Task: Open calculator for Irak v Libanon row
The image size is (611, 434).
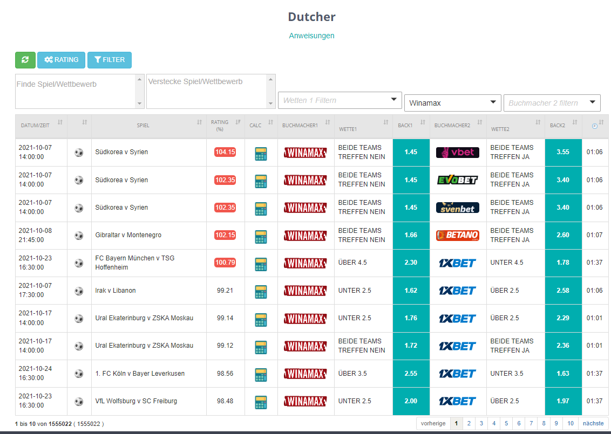Action: 261,292
